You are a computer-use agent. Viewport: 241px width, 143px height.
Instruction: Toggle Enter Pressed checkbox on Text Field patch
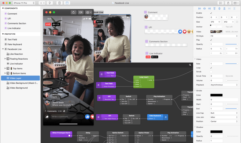[103, 87]
